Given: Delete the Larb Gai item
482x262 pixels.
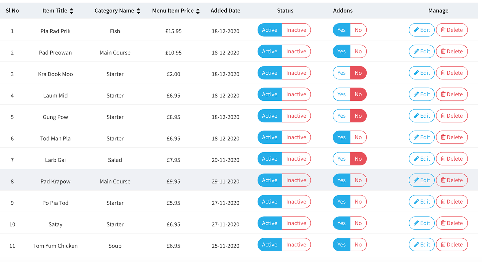Looking at the screenshot, I should [x=452, y=159].
